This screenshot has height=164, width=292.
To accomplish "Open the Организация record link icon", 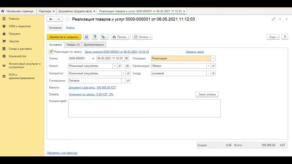I will [x=213, y=66].
